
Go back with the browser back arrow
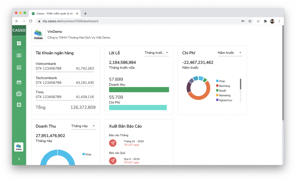(17, 21)
